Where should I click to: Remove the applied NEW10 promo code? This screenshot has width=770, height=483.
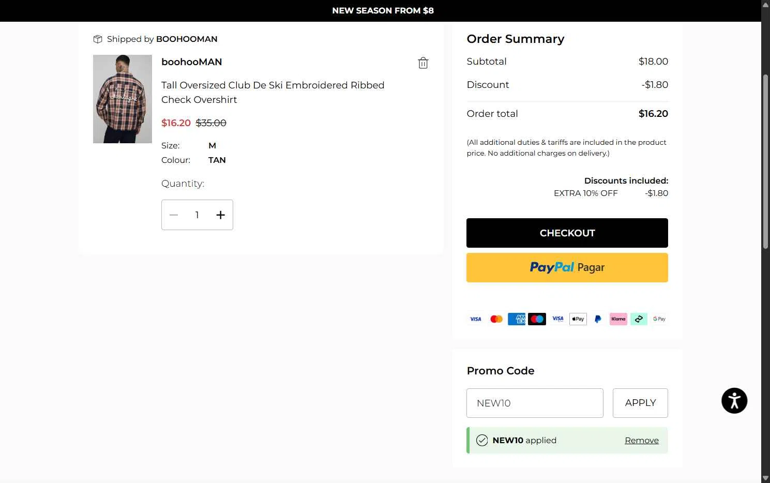click(x=641, y=441)
